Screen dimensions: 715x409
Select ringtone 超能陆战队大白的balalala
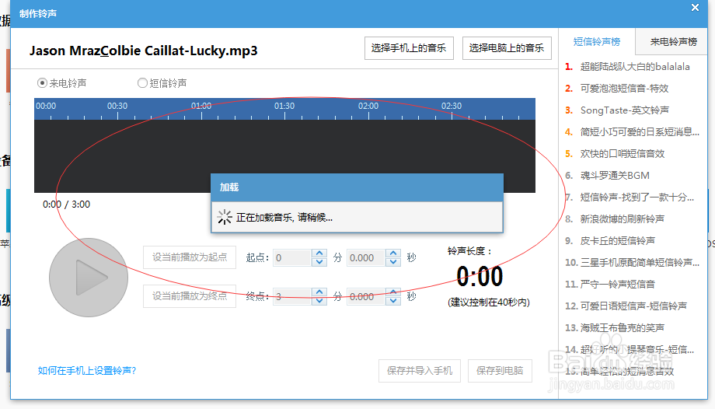coord(635,67)
